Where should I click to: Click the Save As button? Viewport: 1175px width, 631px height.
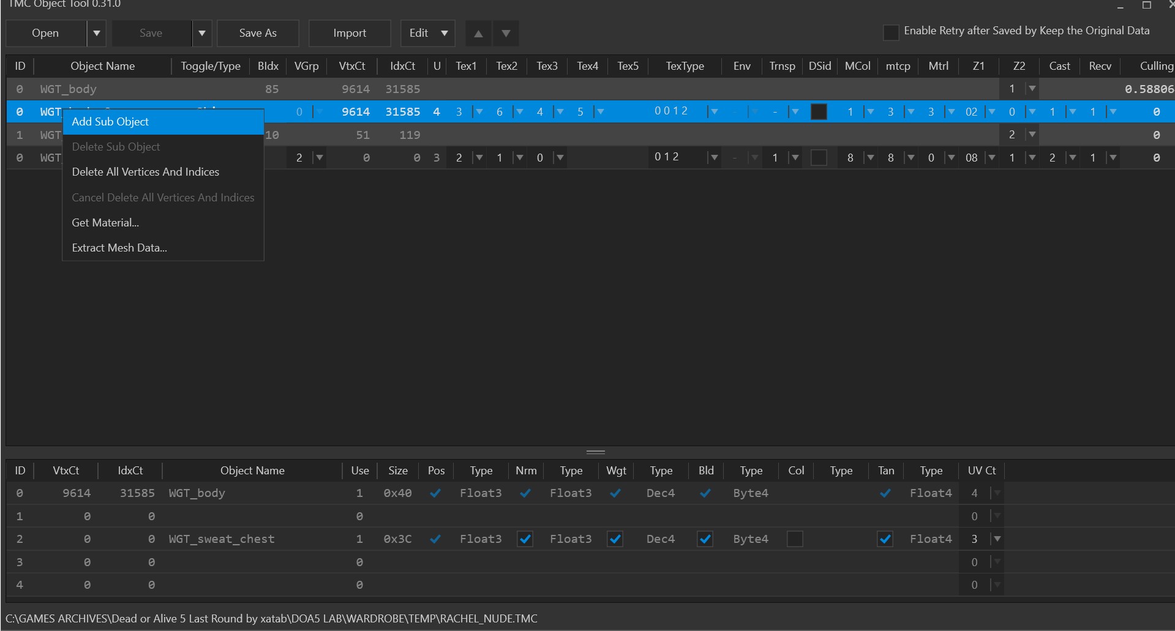(x=258, y=33)
